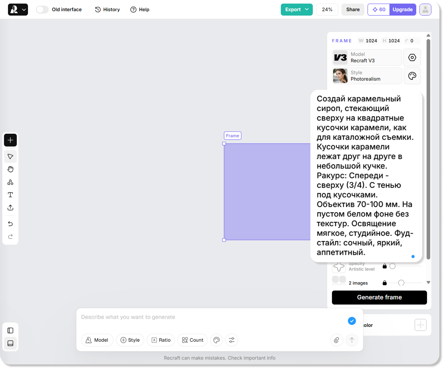Select the Text tool
This screenshot has width=443, height=368.
coord(10,195)
